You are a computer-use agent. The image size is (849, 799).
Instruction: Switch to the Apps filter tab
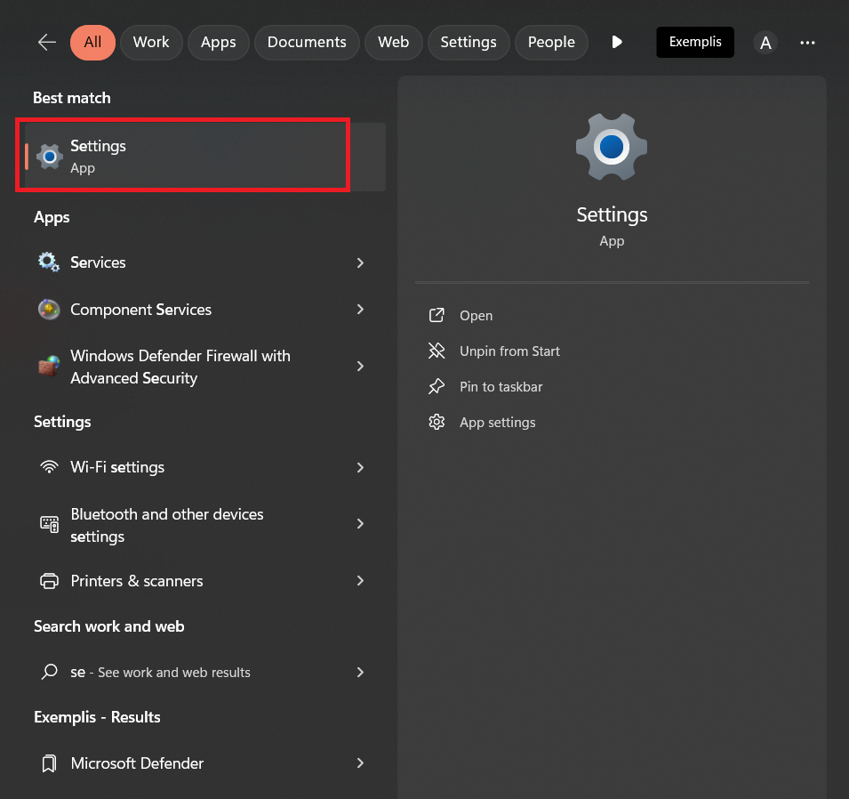click(x=218, y=43)
